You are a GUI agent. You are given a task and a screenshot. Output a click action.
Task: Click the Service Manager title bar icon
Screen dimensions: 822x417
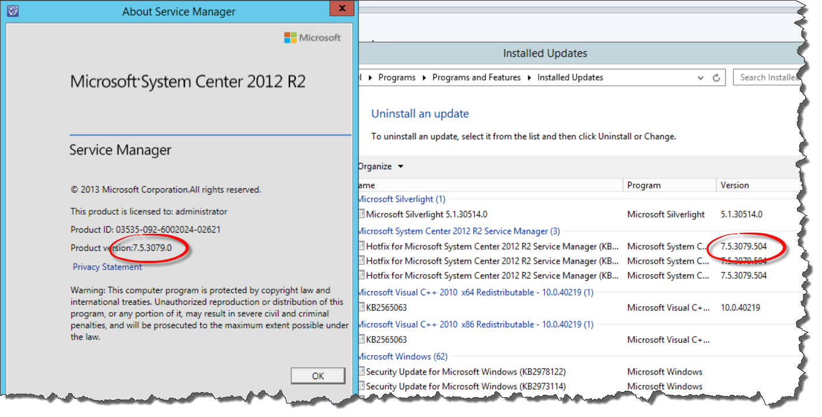pos(12,11)
